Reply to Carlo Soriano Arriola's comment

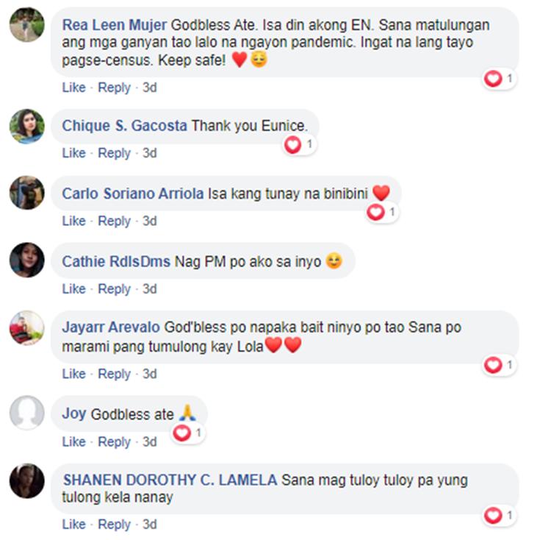click(114, 221)
